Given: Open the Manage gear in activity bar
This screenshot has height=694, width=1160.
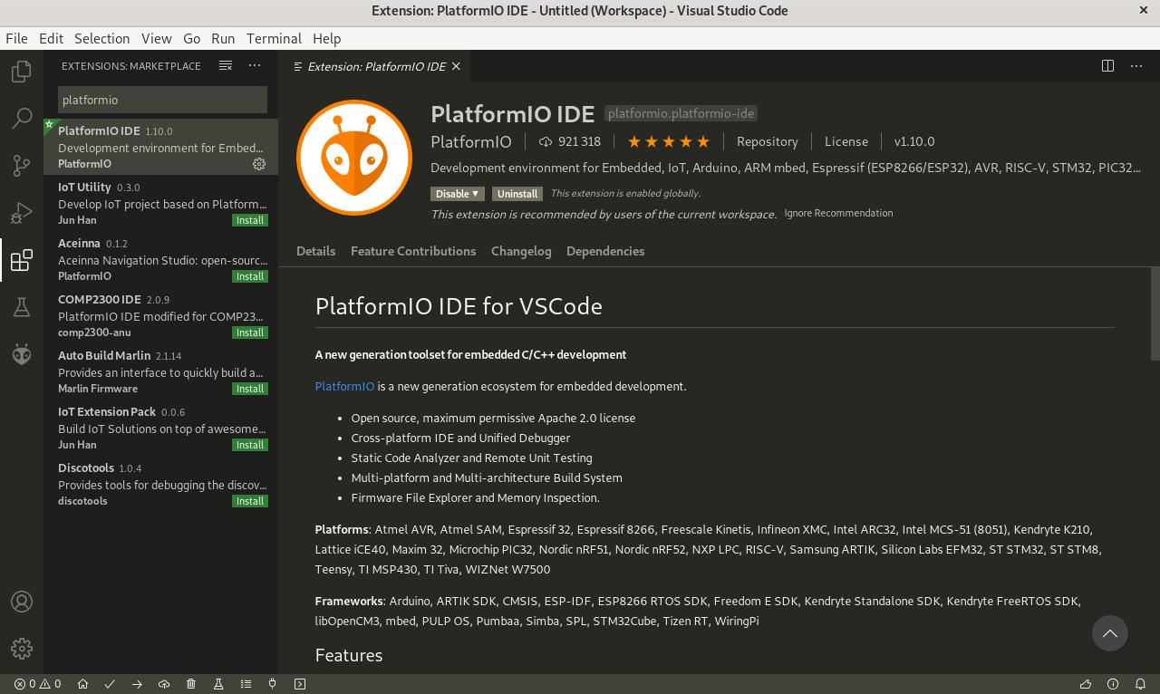Looking at the screenshot, I should coord(22,649).
